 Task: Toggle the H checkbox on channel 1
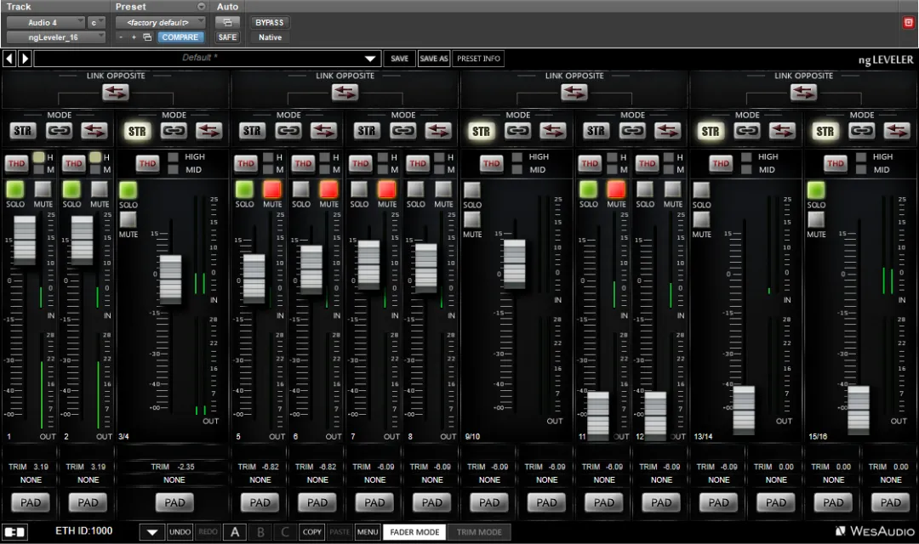pos(38,157)
